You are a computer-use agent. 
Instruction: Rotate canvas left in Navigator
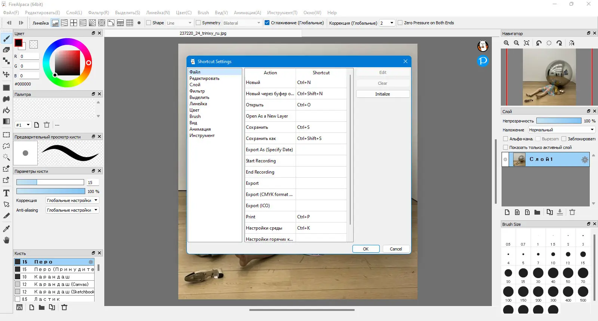click(539, 43)
